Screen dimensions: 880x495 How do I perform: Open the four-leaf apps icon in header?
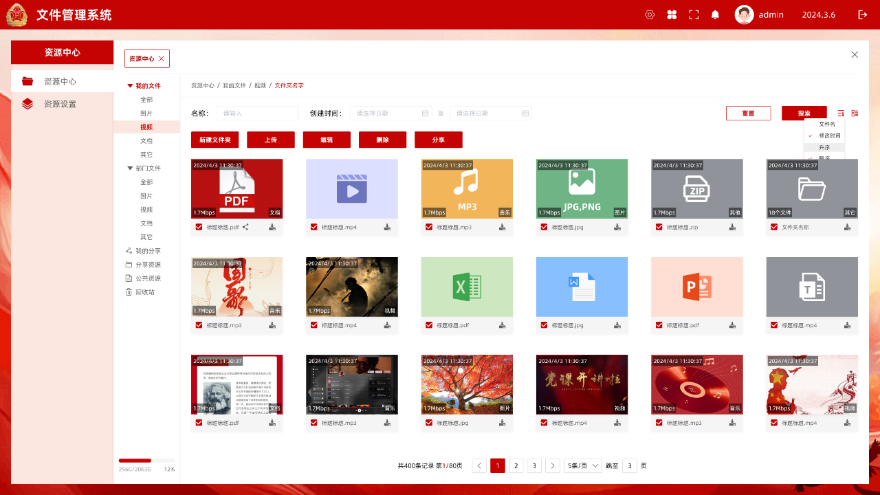[672, 14]
